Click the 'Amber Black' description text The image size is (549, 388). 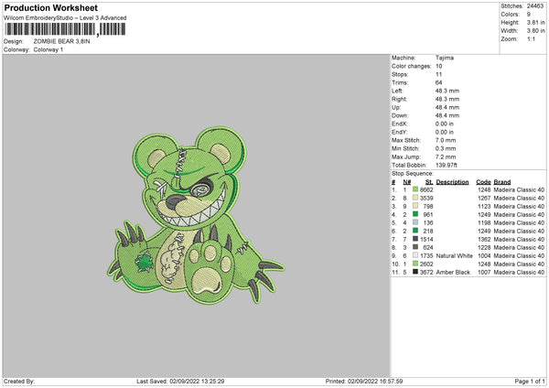[453, 272]
